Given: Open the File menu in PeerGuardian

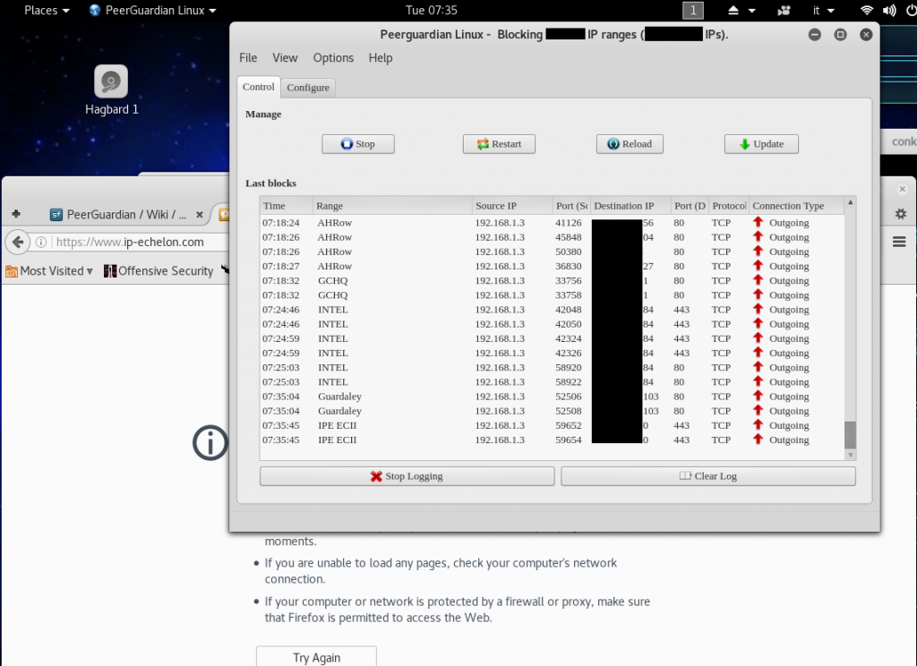Looking at the screenshot, I should pos(248,58).
